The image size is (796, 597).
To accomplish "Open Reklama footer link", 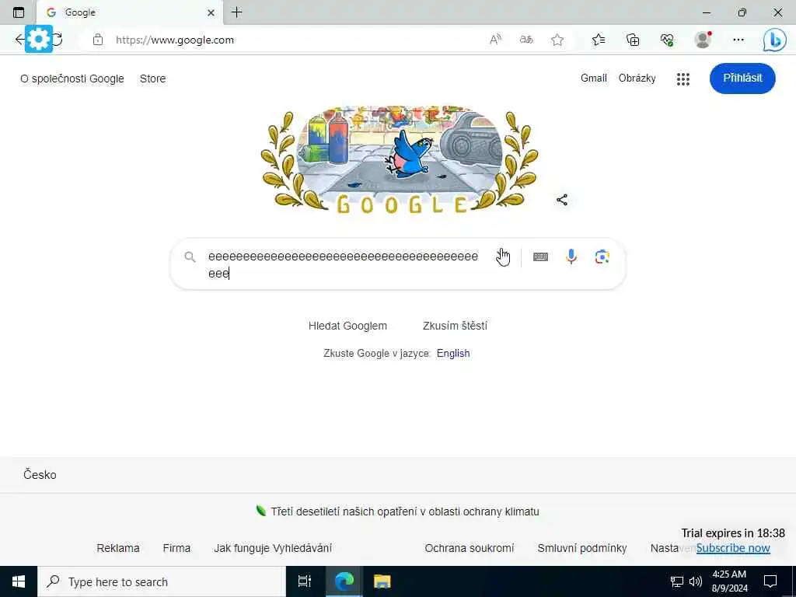I will point(118,548).
